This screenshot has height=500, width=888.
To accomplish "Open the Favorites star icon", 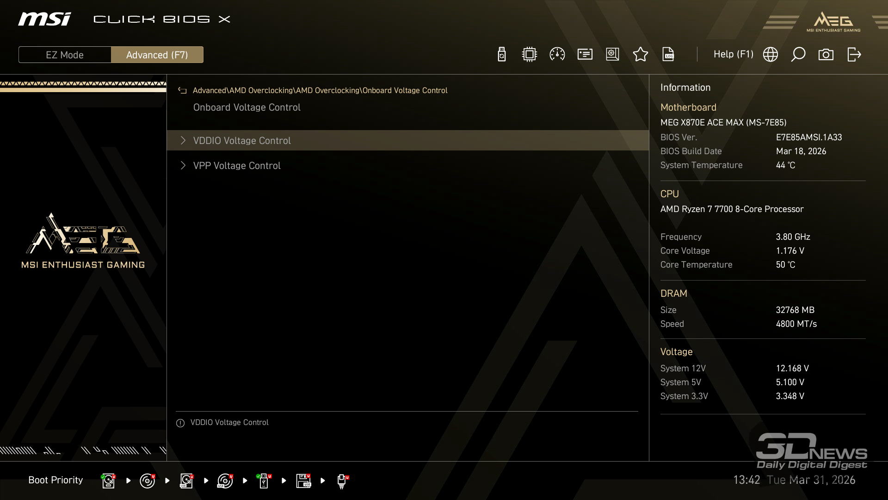I will click(640, 55).
